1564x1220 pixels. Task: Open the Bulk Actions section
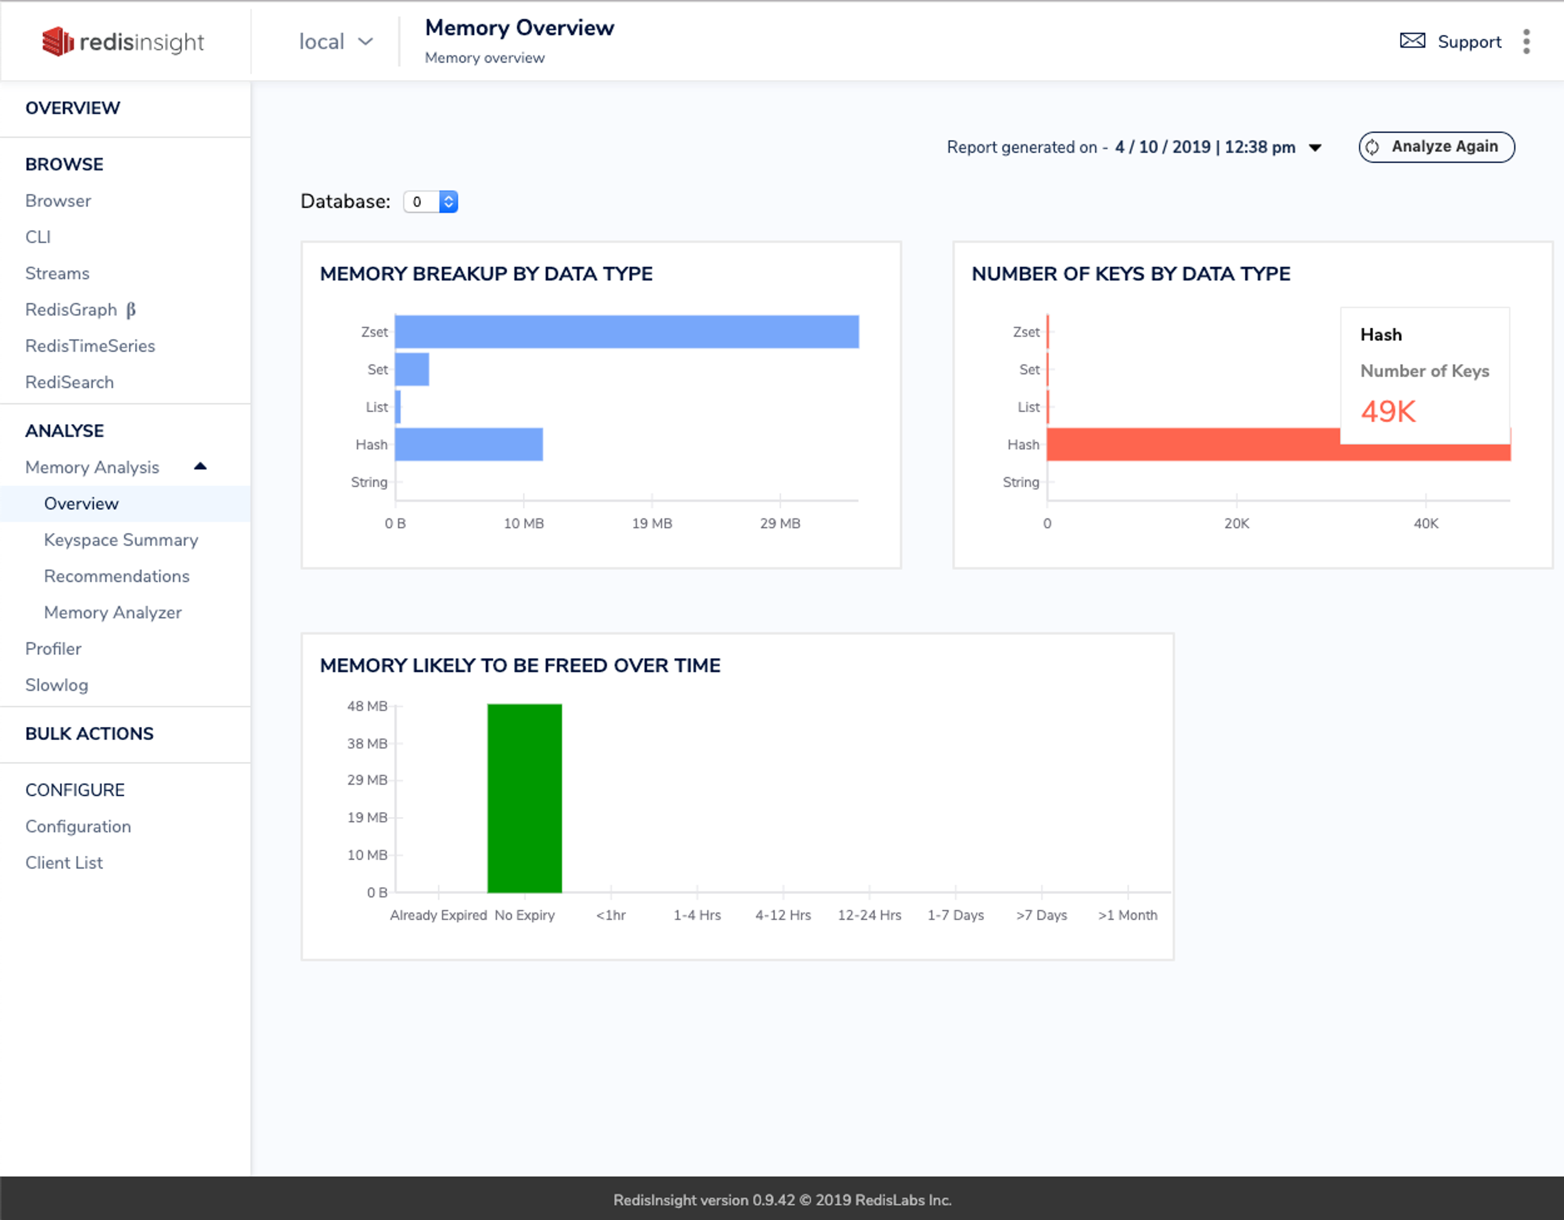(89, 734)
